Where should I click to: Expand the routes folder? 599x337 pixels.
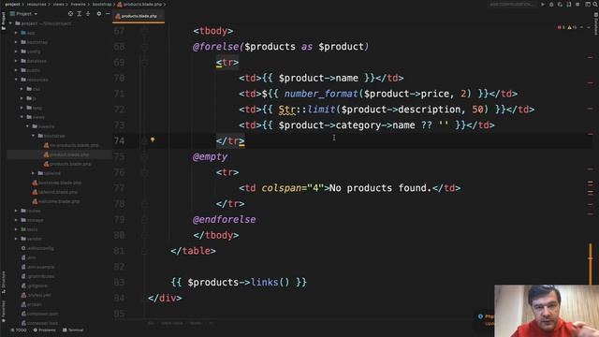[x=16, y=211]
